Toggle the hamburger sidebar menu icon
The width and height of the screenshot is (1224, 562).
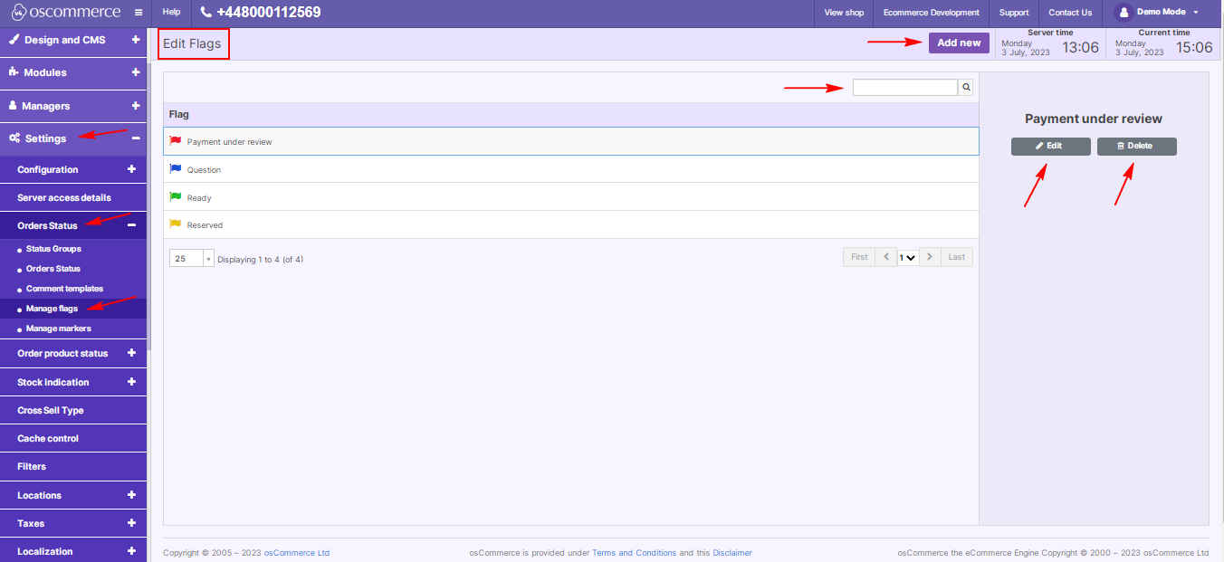click(x=139, y=13)
